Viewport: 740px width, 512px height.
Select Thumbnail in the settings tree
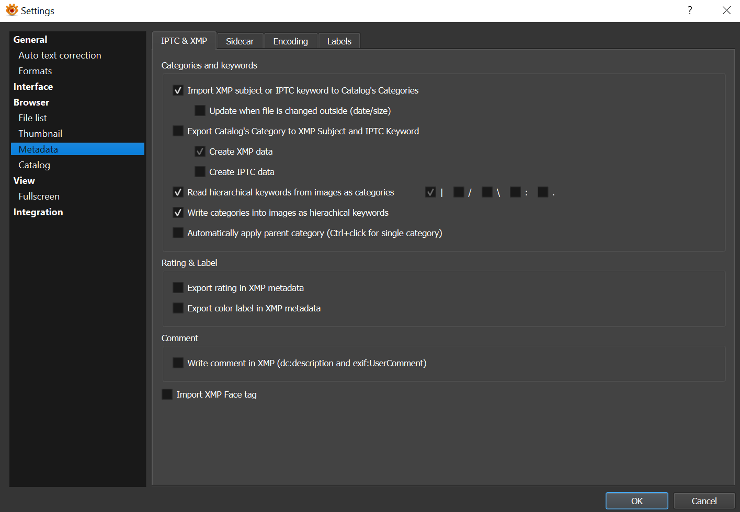coord(40,134)
